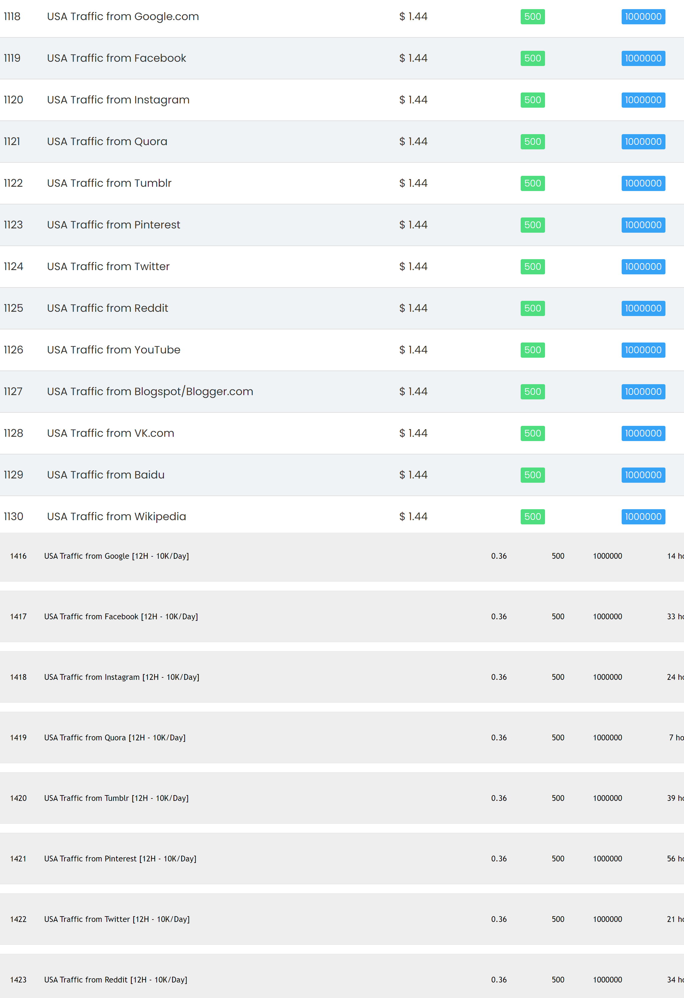Select 'USA Traffic from VK.com' service
The width and height of the screenshot is (684, 998).
(x=110, y=433)
